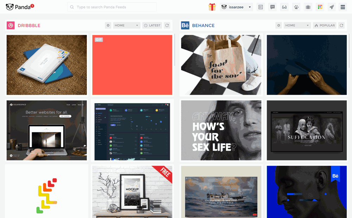
Task: Refresh the Behance feed
Action: 341,25
